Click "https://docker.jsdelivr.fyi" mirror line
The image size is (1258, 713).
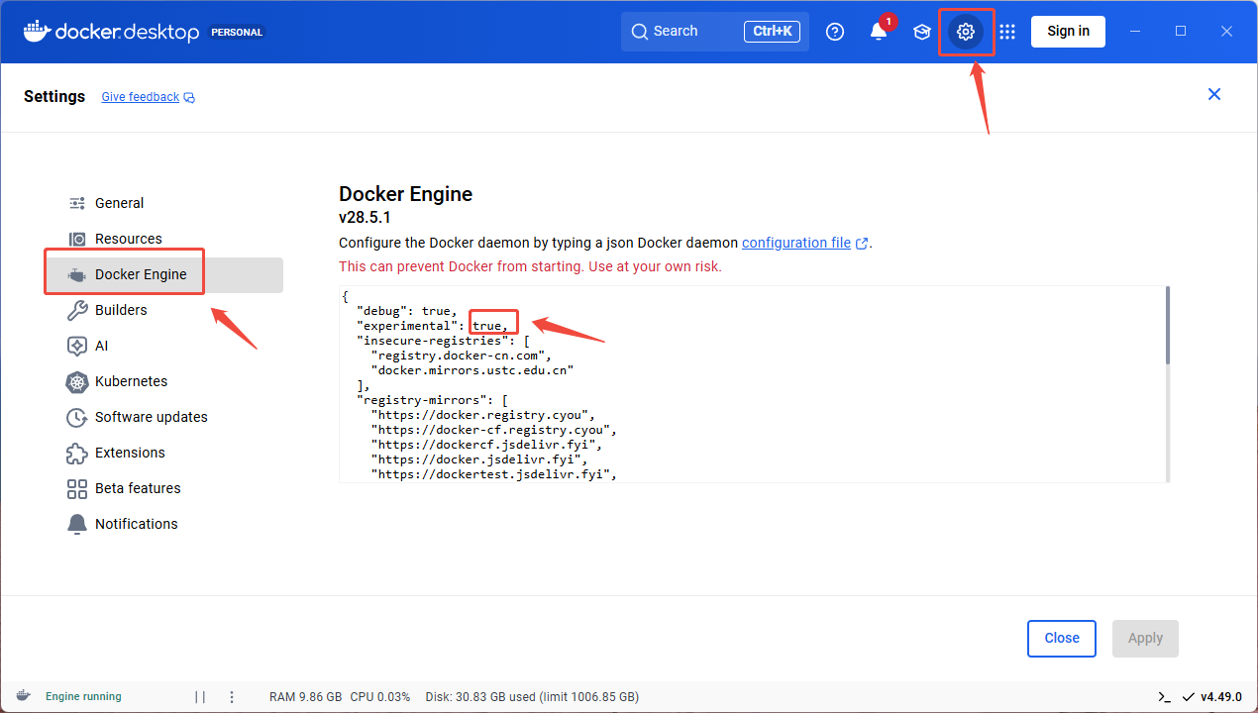(x=480, y=459)
